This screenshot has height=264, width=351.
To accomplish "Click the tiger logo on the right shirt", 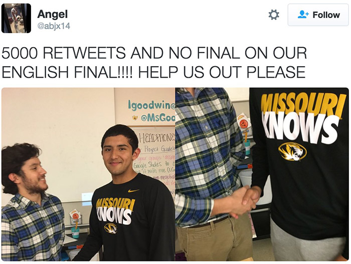I will point(292,151).
